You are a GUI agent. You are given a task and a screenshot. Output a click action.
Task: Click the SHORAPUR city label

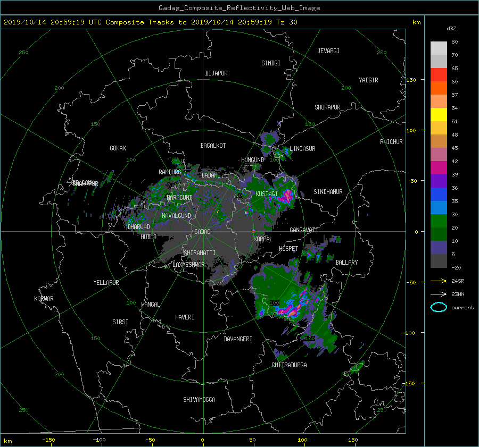(327, 107)
